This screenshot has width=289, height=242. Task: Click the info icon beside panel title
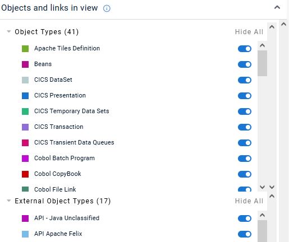[107, 8]
